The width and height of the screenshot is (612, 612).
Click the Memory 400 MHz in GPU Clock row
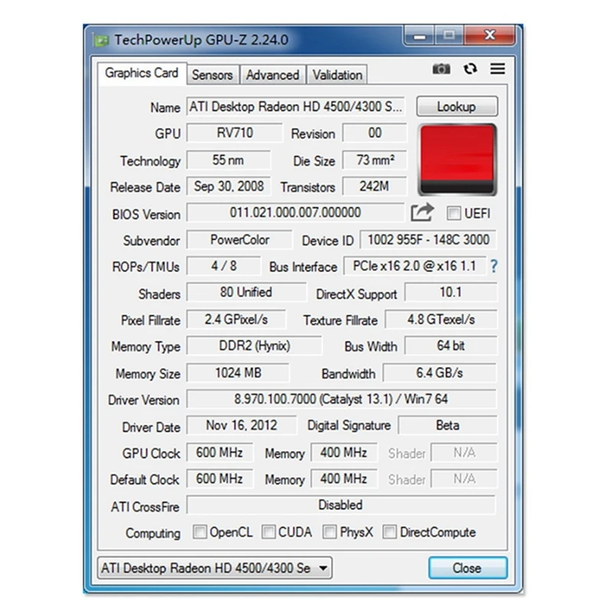coord(343,453)
